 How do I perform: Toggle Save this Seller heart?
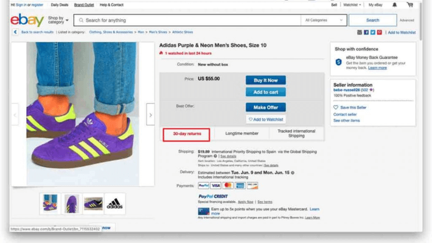[x=336, y=108]
